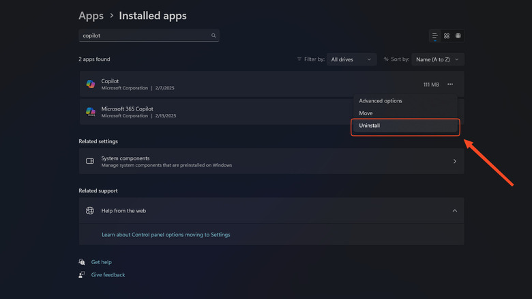Click the Get help icon
This screenshot has width=532, height=299.
pos(82,262)
